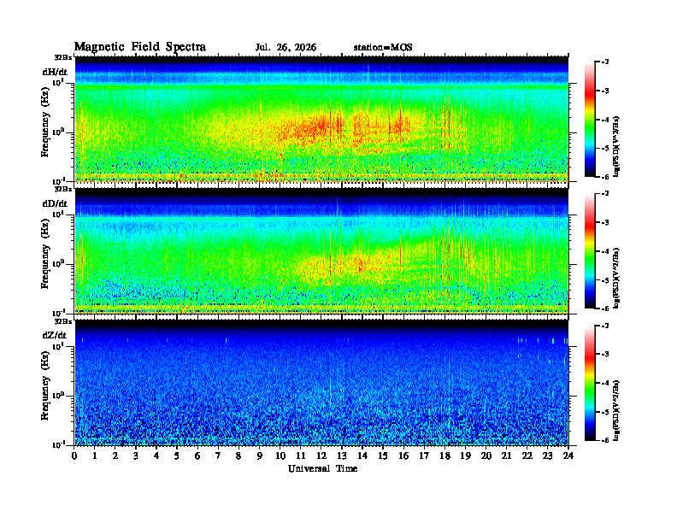The height and width of the screenshot is (523, 677).
Task: Click the dH/dt spectrogram plot area
Action: [321, 120]
